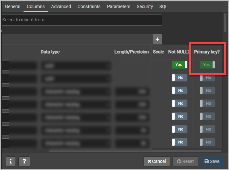Click Length/Precision field in third row
Screen dimensions: 229x170
pyautogui.click(x=132, y=92)
